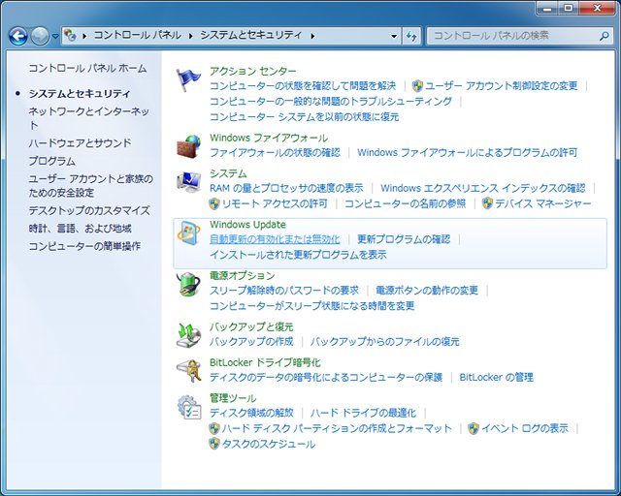Open the アクション センター heading
This screenshot has width=621, height=496.
pyautogui.click(x=252, y=71)
